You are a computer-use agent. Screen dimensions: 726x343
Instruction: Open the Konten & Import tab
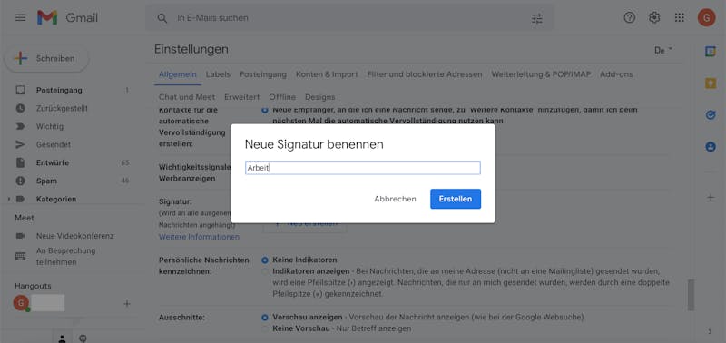click(327, 74)
